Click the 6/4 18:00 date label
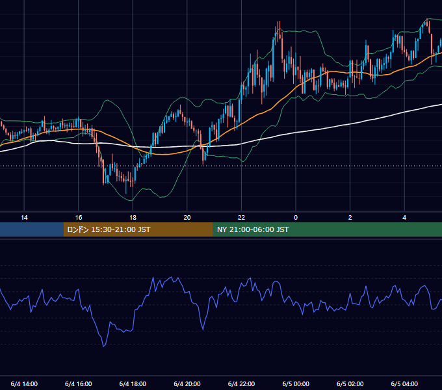Viewport: 442px width, 390px height. tap(133, 383)
